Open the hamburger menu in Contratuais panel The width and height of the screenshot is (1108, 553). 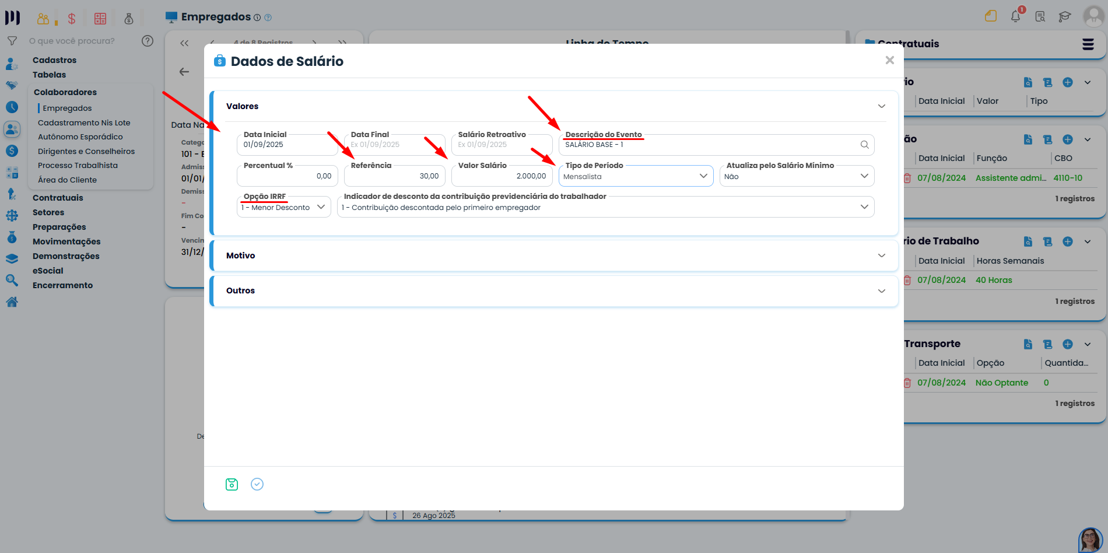1088,44
